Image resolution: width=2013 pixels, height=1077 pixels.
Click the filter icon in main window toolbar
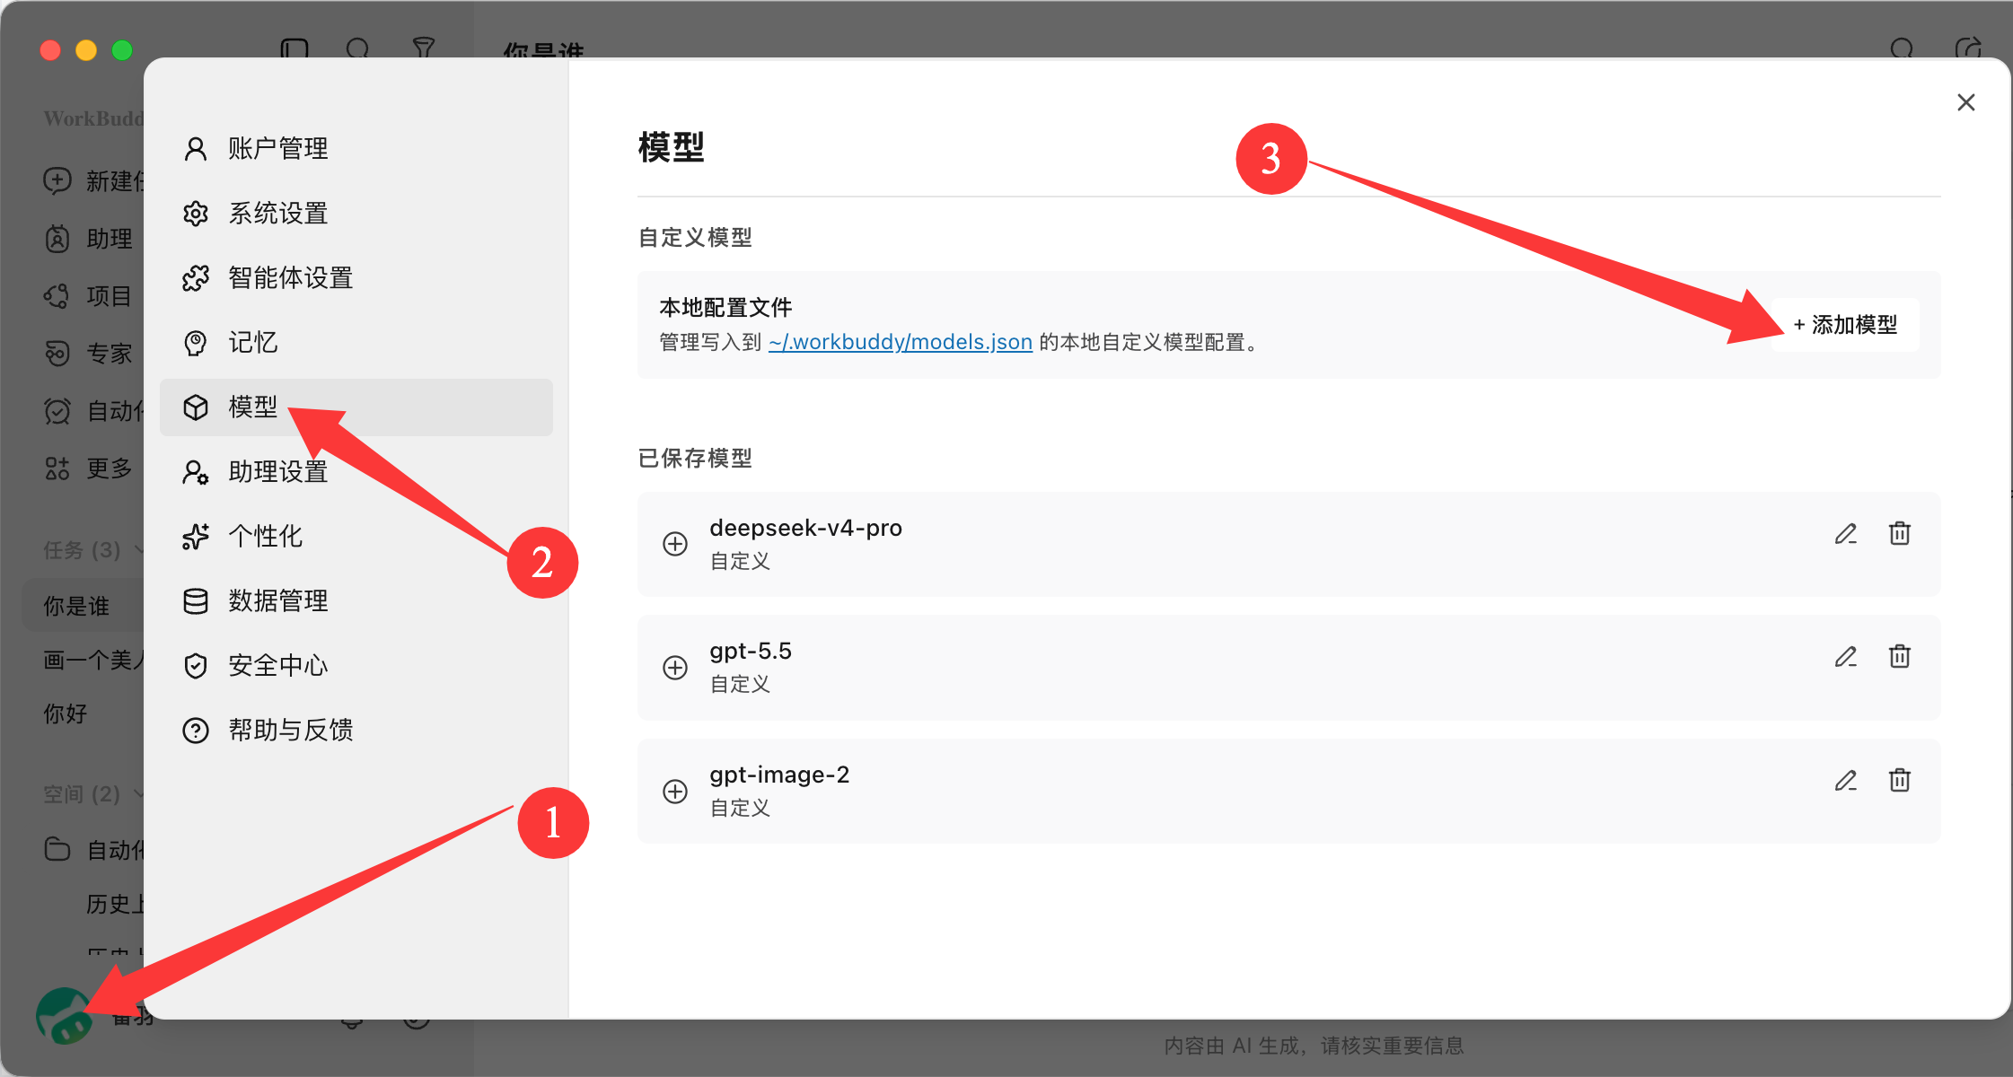(x=423, y=48)
